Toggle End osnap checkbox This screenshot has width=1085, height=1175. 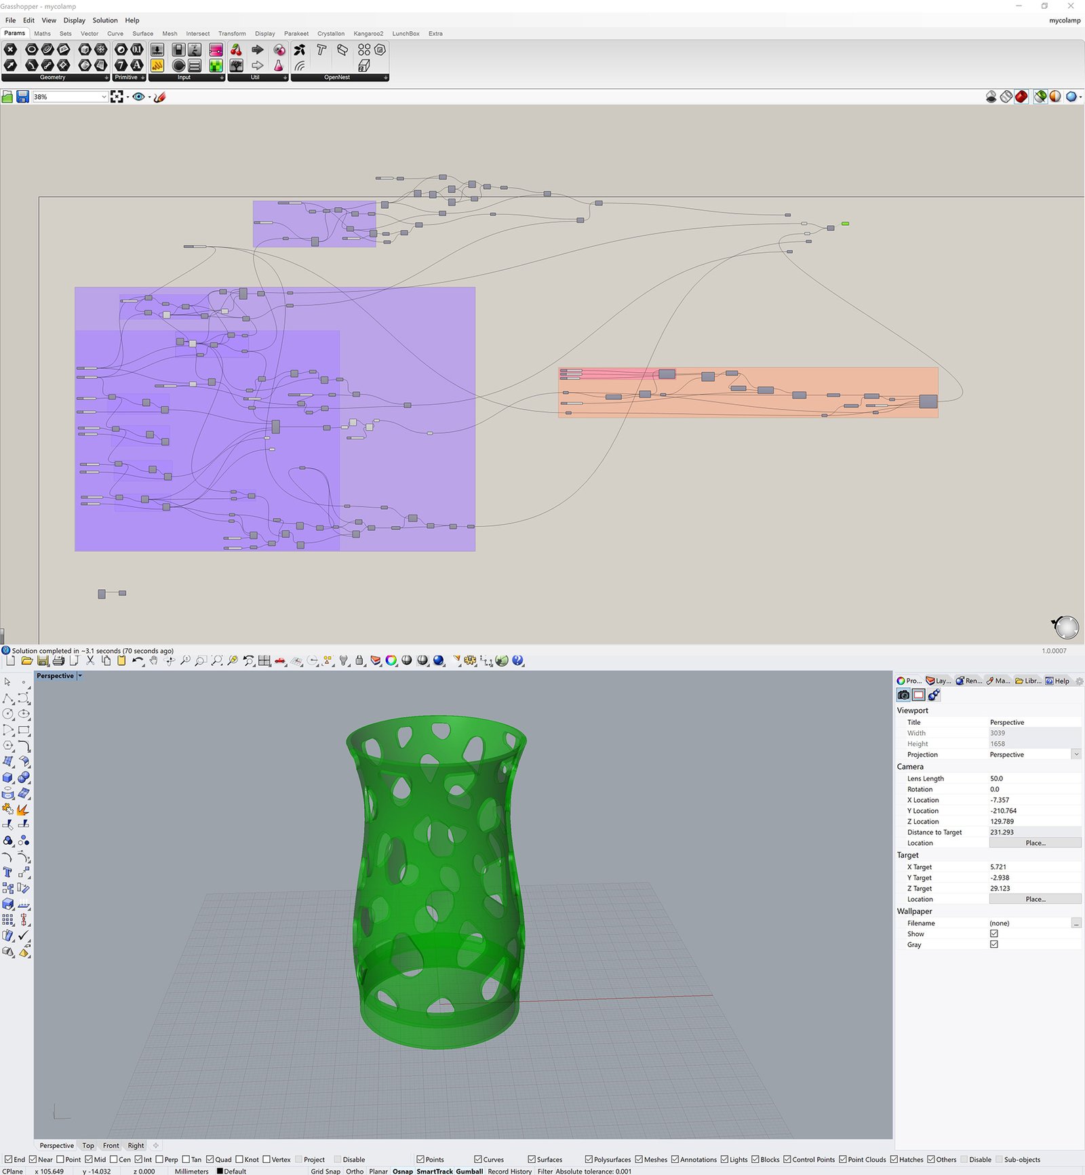click(x=8, y=1159)
